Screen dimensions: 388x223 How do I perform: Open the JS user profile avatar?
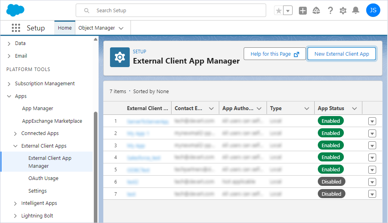[x=373, y=10]
